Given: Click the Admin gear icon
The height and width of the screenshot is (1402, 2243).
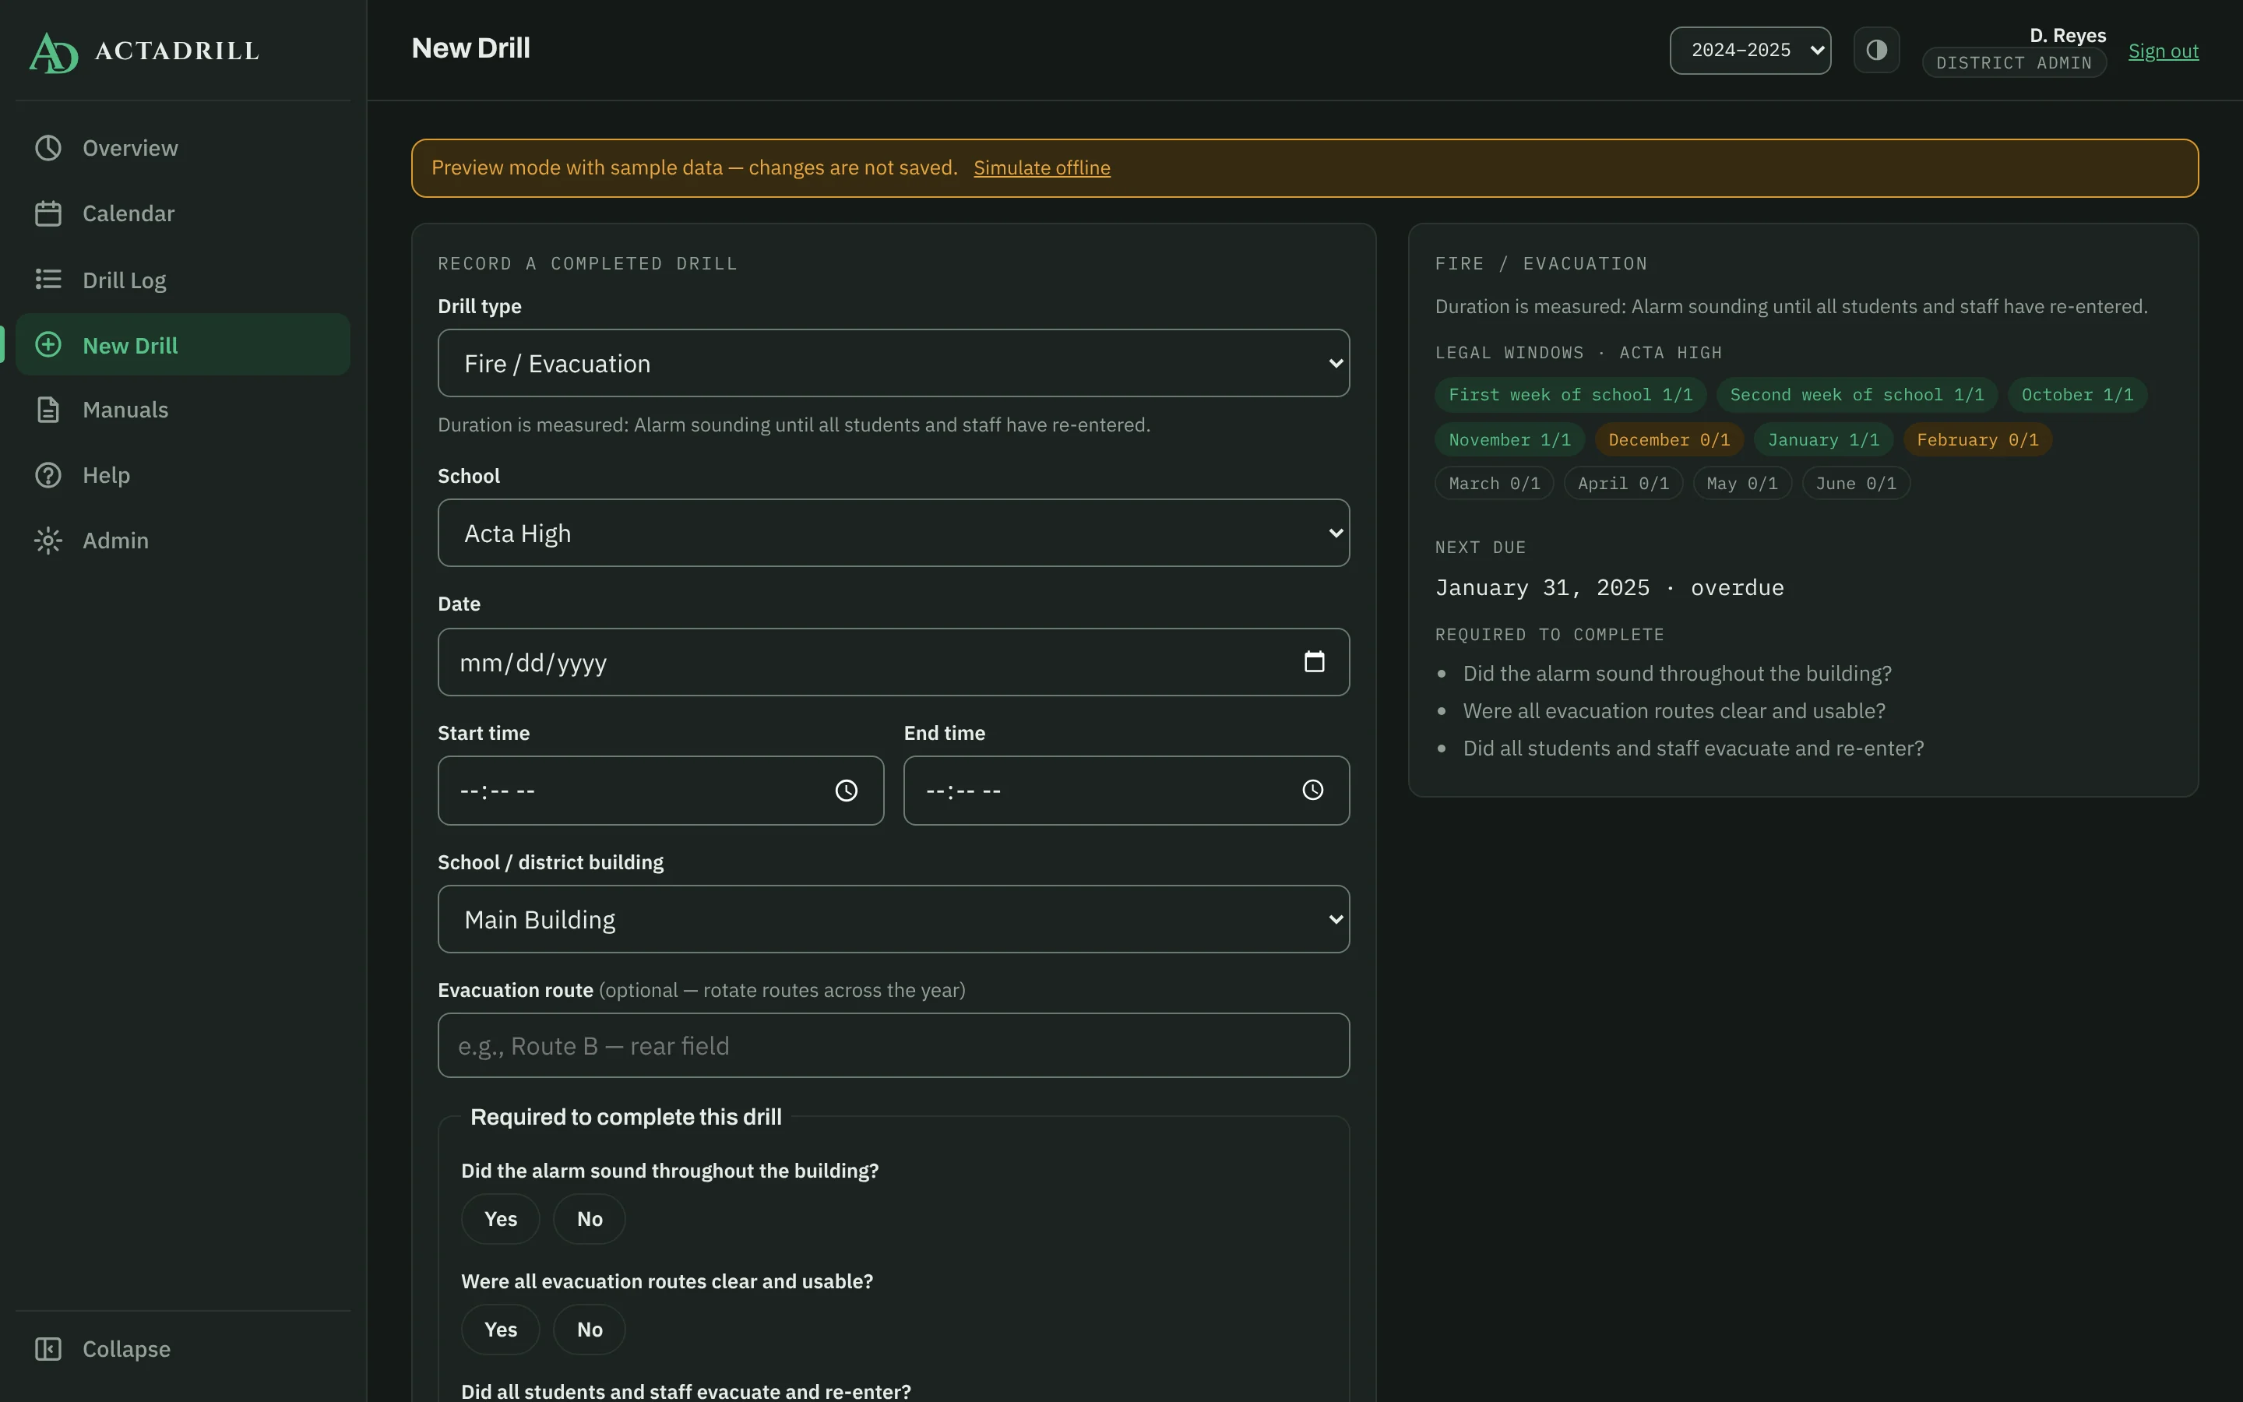Looking at the screenshot, I should 48,541.
